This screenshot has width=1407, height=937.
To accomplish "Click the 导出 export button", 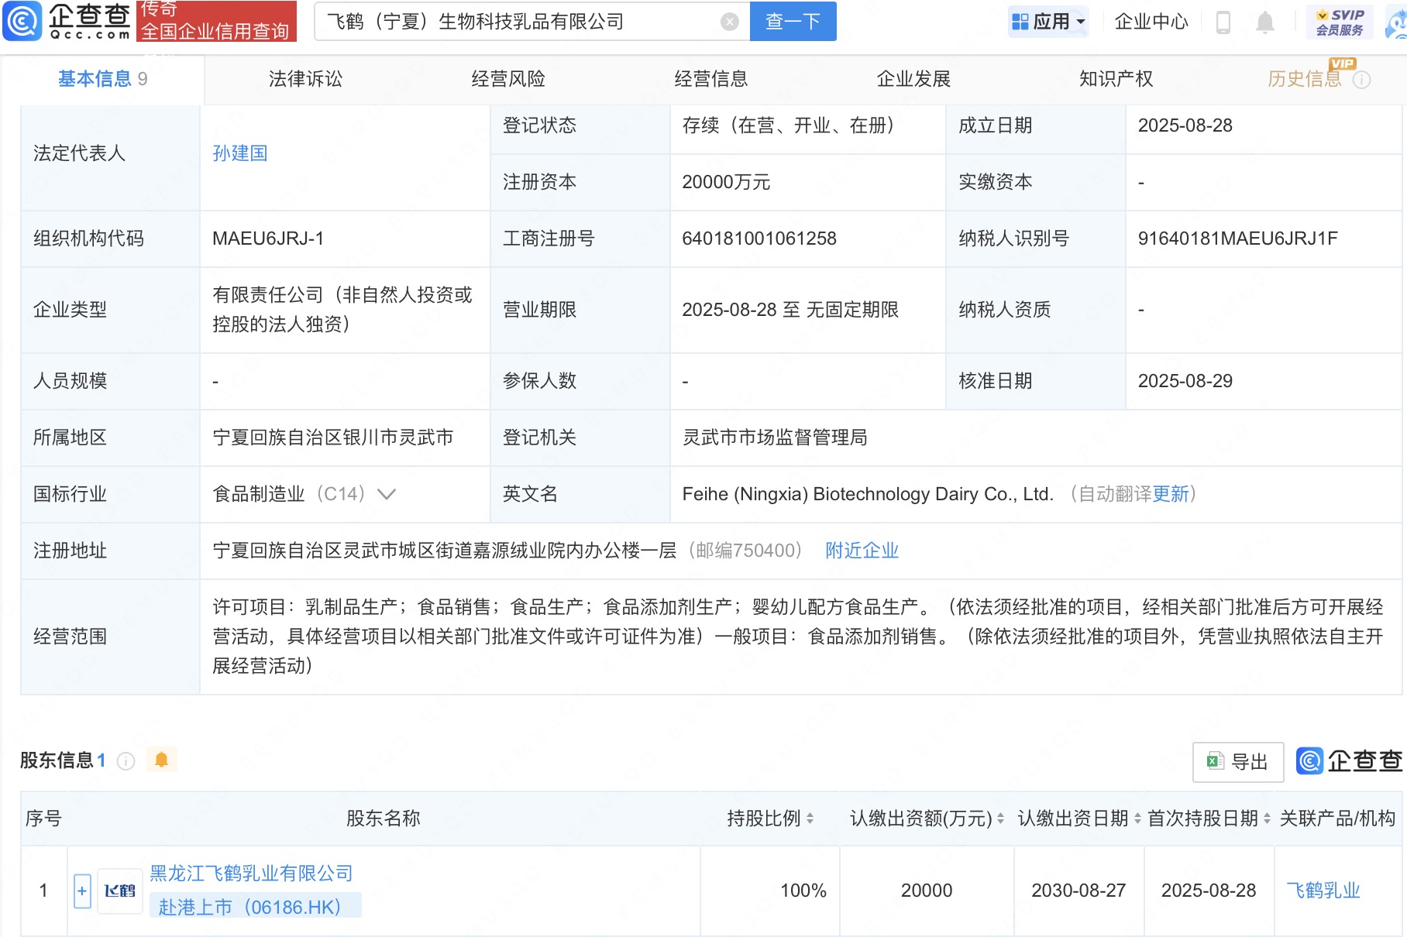I will pyautogui.click(x=1238, y=762).
